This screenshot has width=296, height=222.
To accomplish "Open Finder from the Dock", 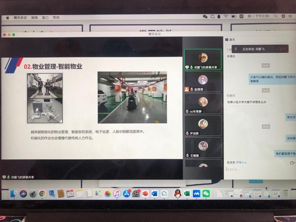I will point(14,193).
